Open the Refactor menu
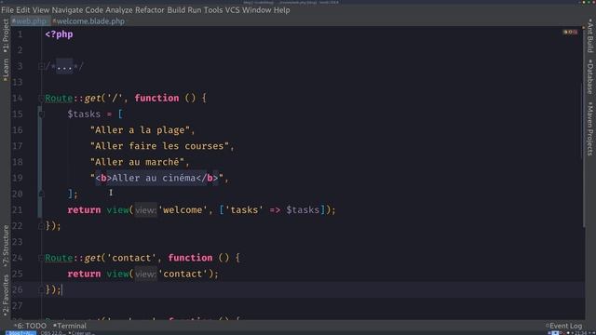This screenshot has height=335, width=596. click(150, 10)
